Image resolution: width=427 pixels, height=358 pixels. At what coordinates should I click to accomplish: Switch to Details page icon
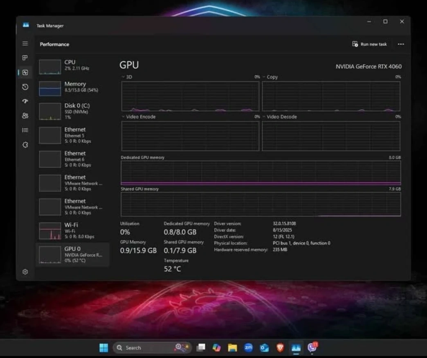click(25, 130)
